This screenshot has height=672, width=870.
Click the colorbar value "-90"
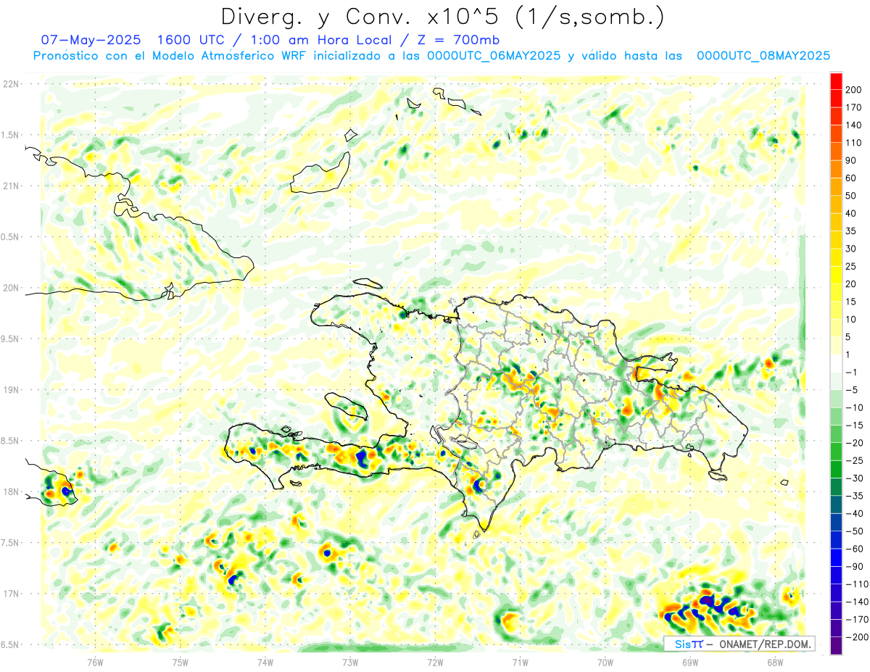853,567
